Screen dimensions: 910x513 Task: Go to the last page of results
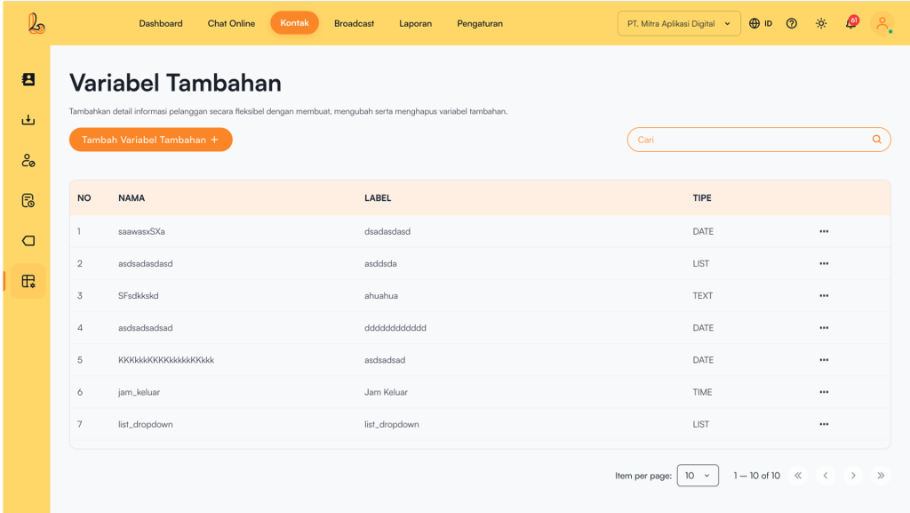pos(881,476)
